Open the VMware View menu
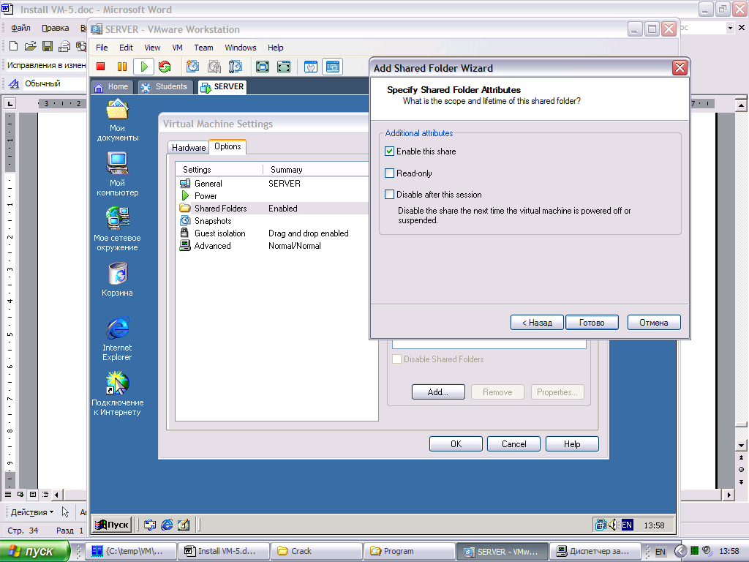 point(152,48)
